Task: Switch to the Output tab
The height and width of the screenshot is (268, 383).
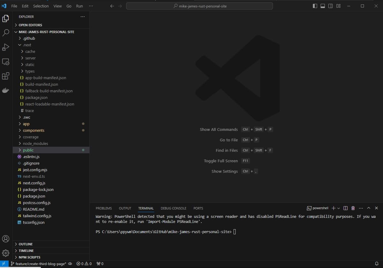Action: 125,208
